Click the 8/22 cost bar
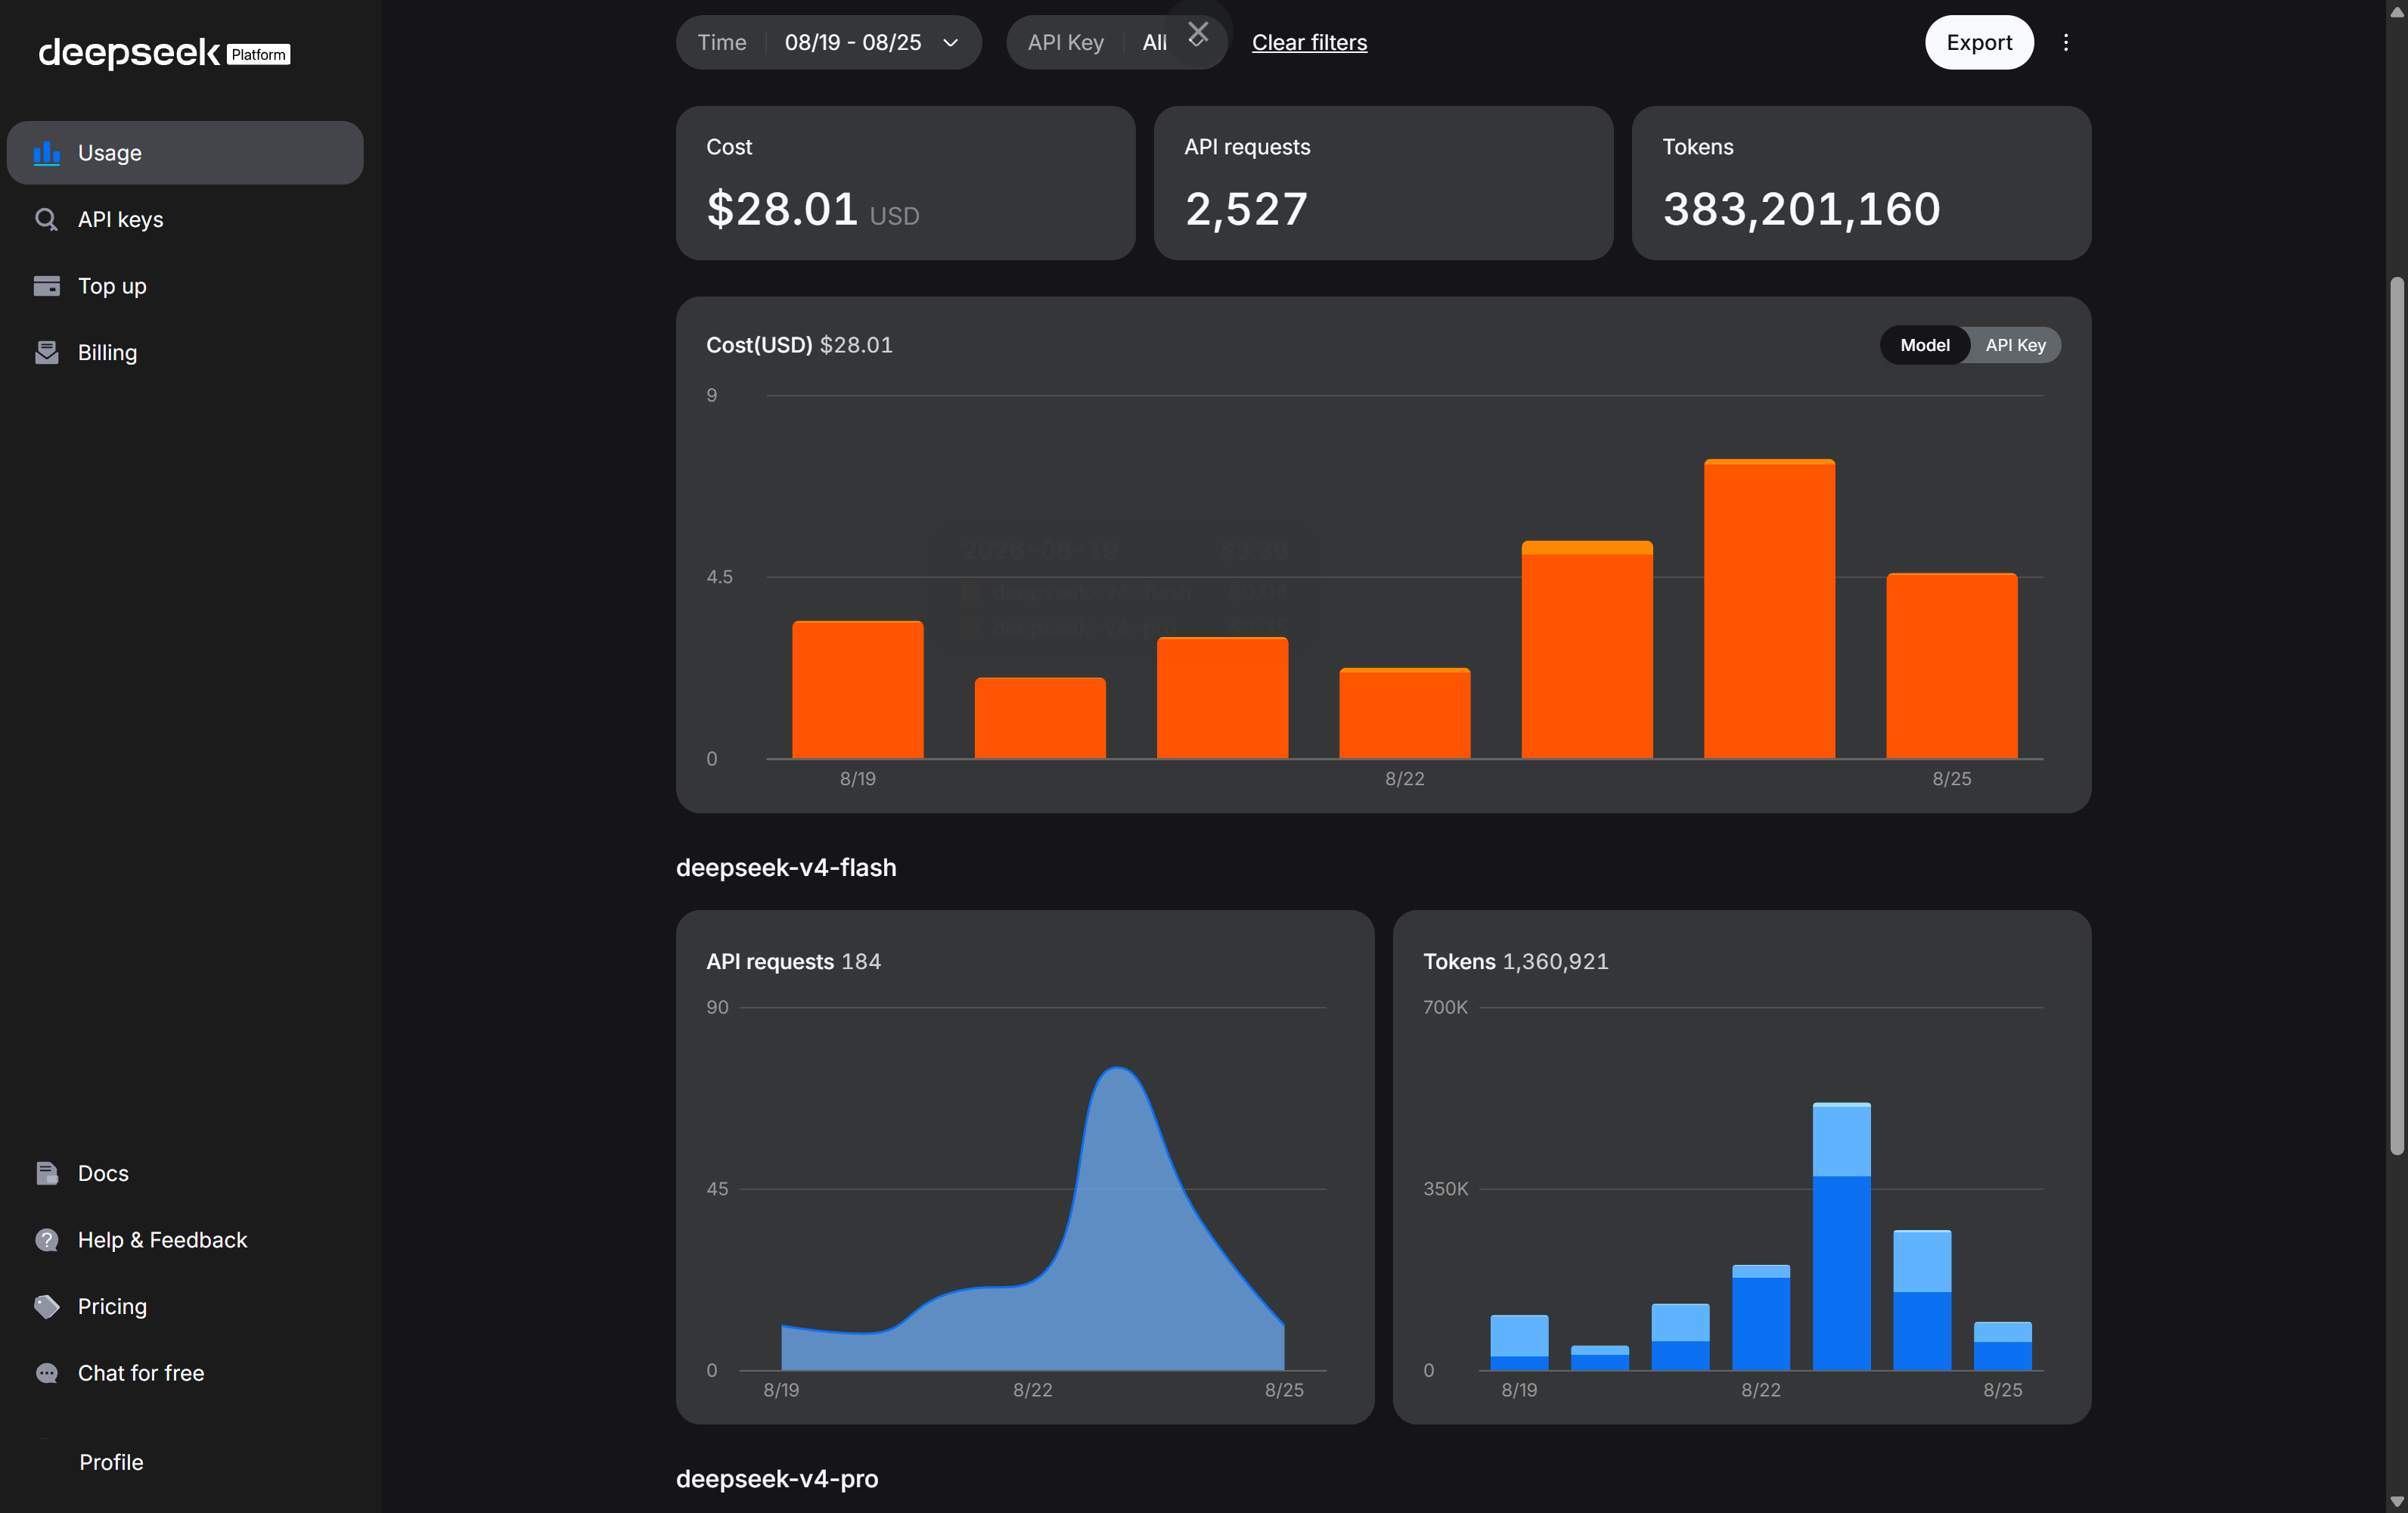 (1405, 713)
